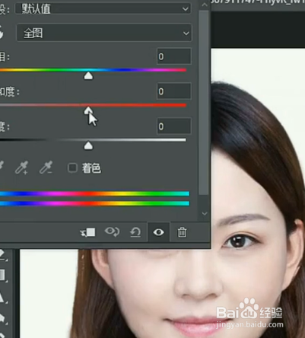Click the panel scrollbar down arrow
The width and height of the screenshot is (305, 338).
205,213
